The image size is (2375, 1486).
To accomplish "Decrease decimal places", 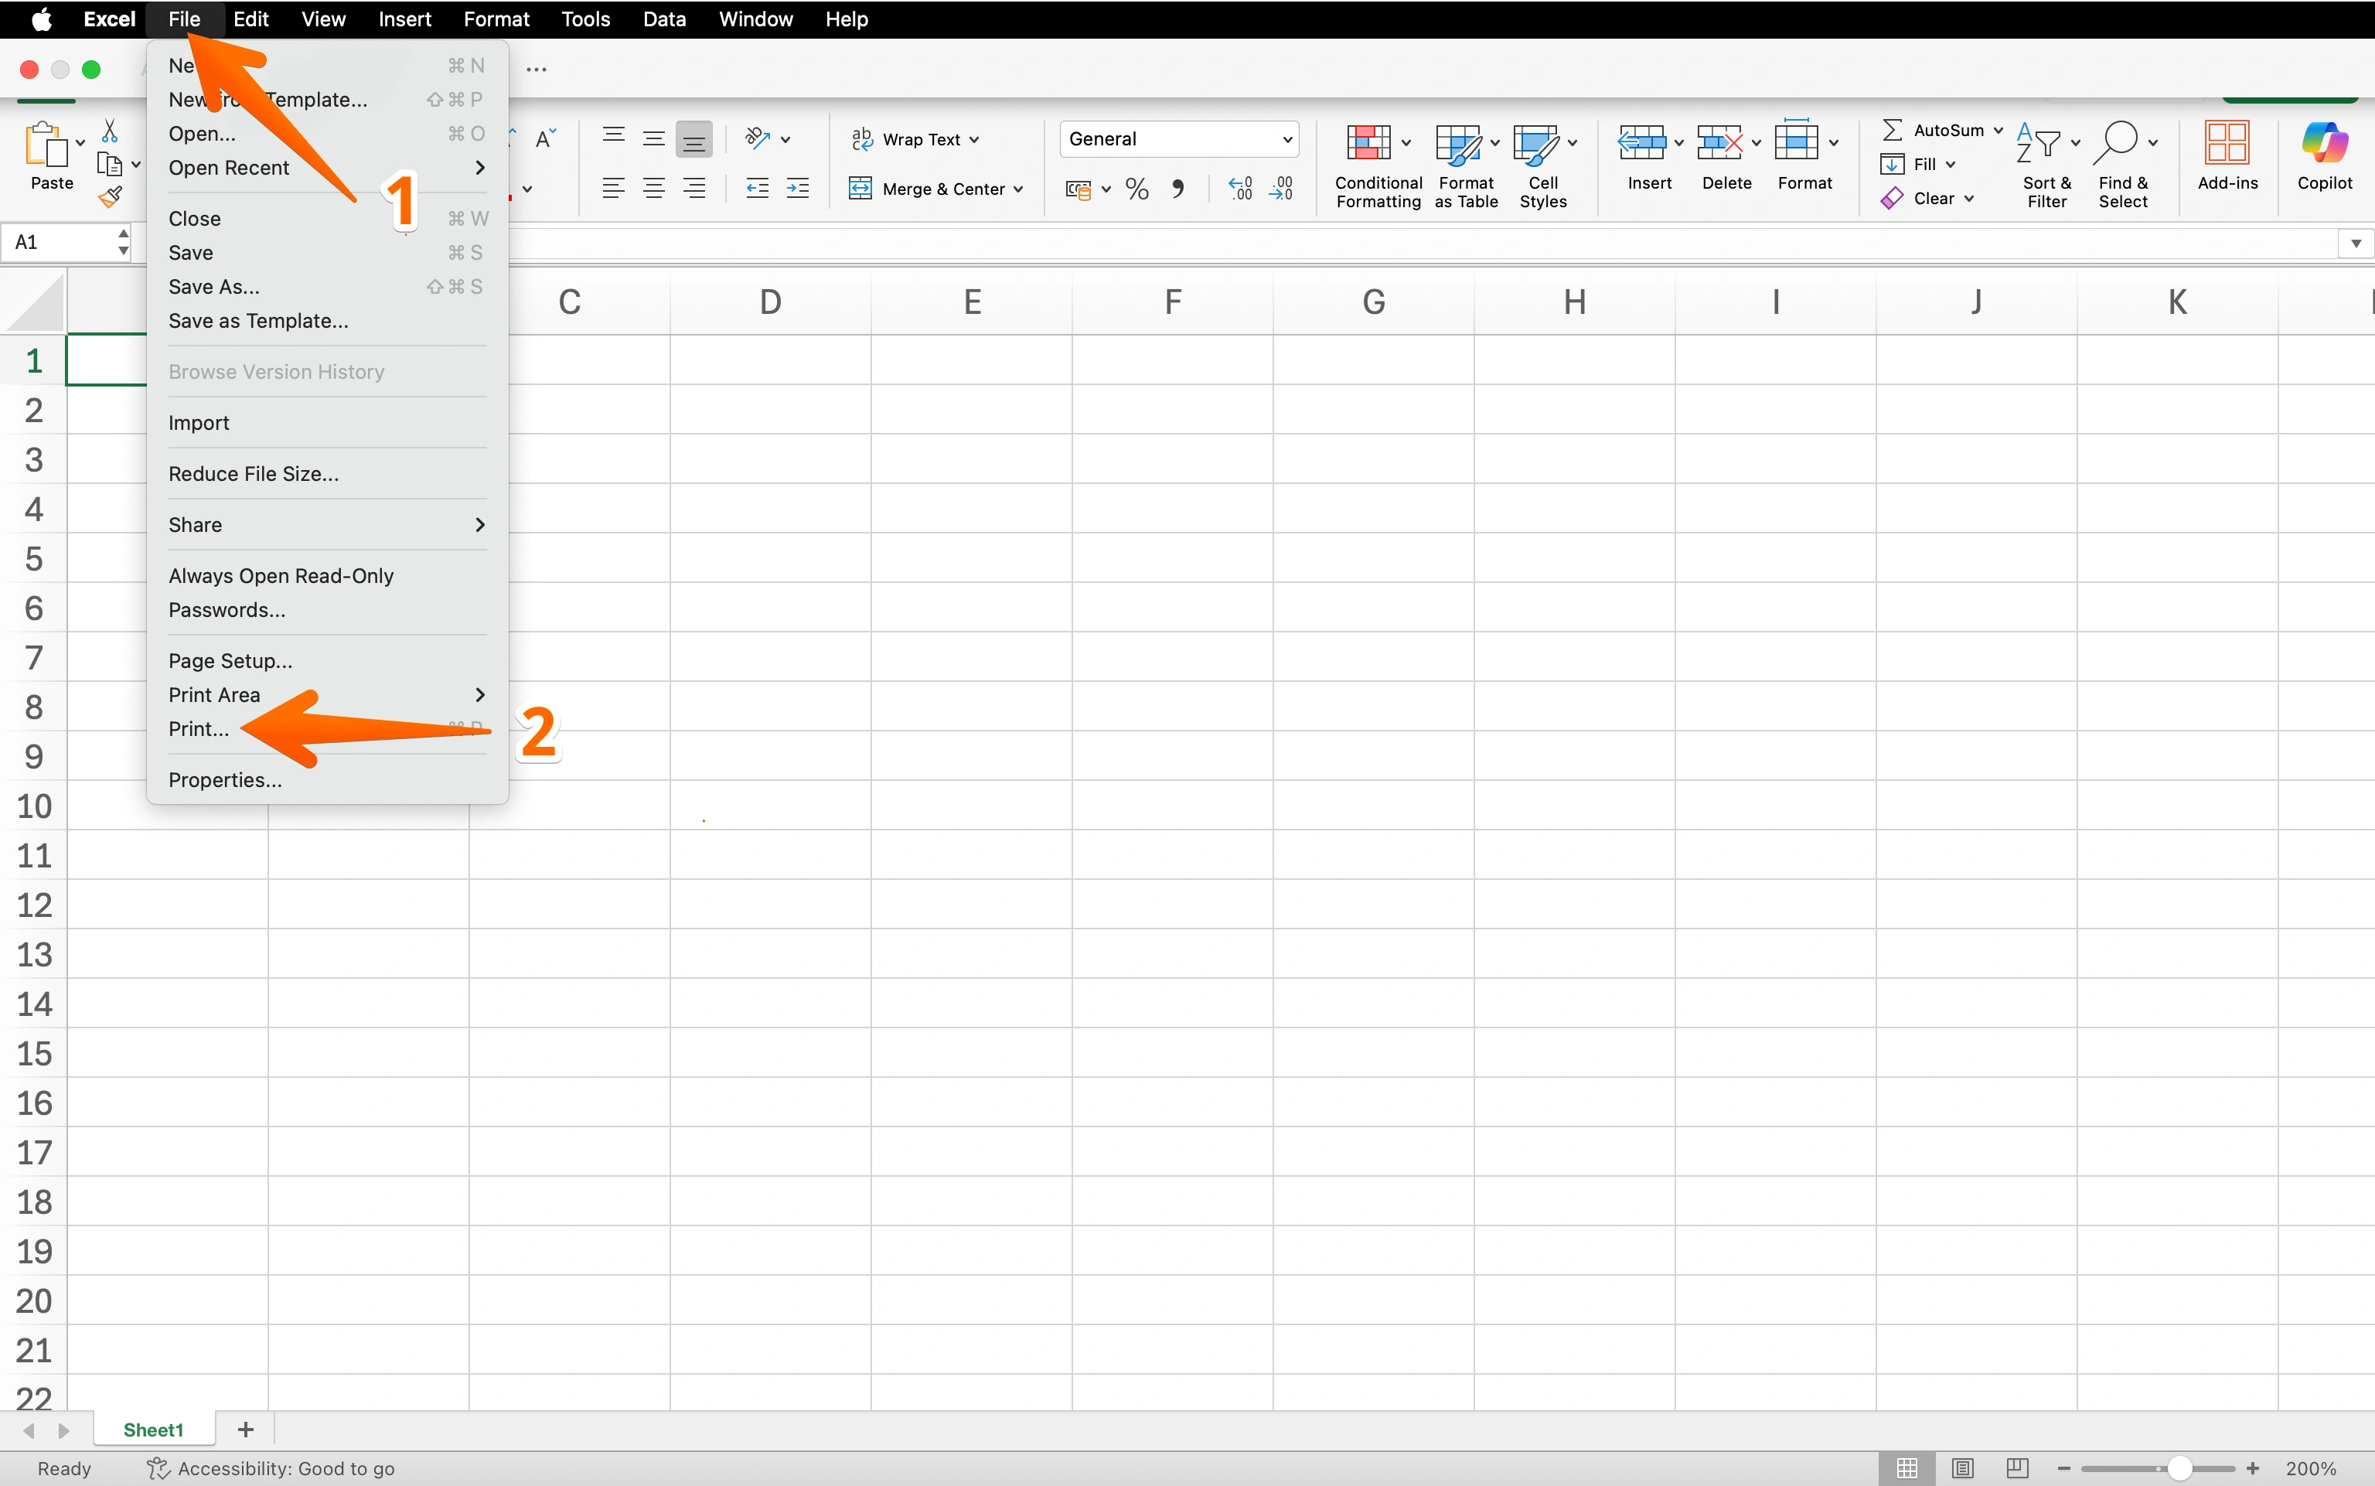I will (x=1280, y=189).
